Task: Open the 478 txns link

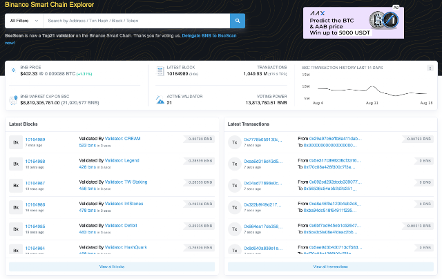Action: 88,211
